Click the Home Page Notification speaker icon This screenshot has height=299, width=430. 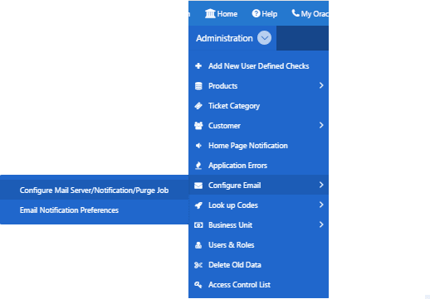pos(198,146)
